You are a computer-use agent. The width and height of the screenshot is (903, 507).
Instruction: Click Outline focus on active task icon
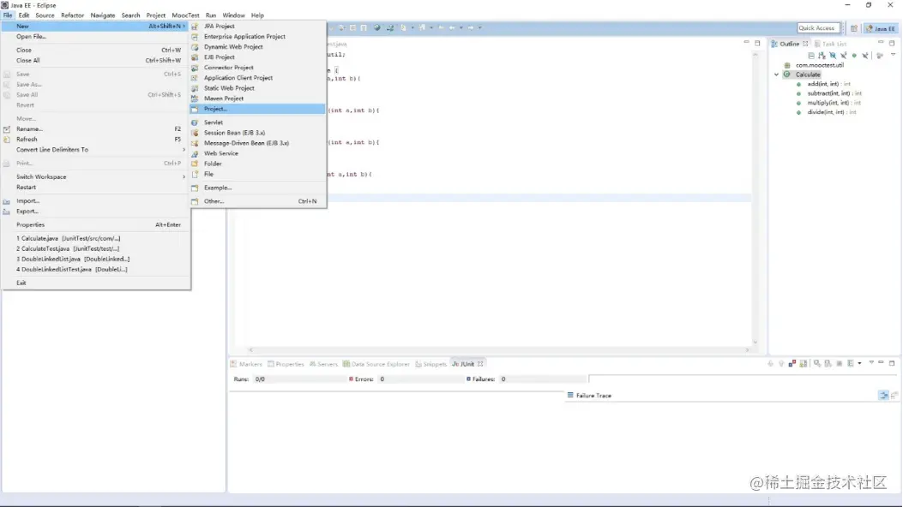pos(880,56)
